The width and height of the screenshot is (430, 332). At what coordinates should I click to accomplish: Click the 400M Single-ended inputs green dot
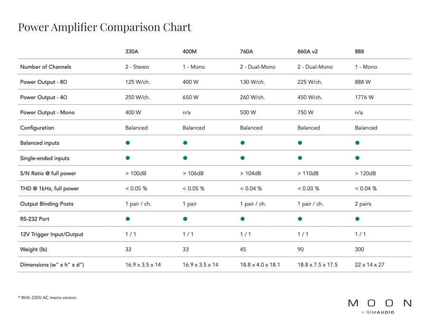tap(185, 158)
